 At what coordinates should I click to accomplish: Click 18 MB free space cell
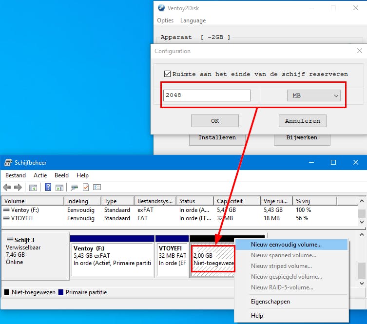(x=271, y=218)
